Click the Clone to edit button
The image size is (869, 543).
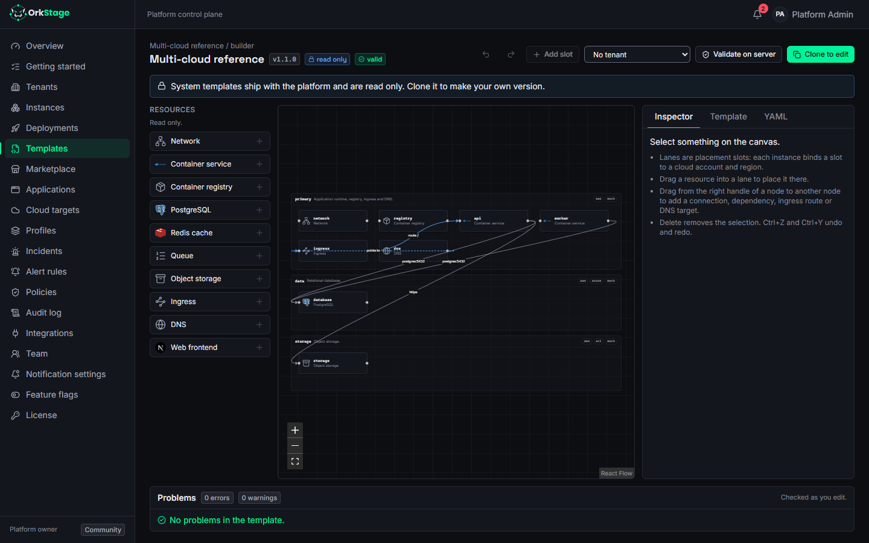pos(821,54)
